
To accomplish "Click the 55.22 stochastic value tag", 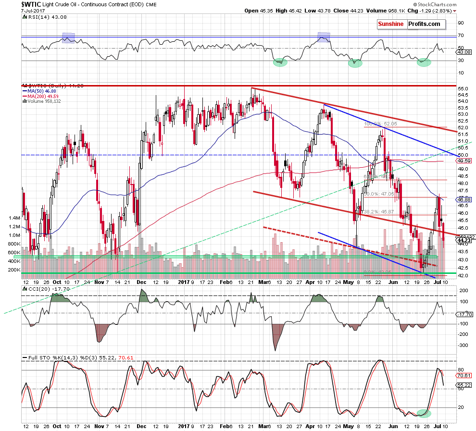I will coord(464,385).
